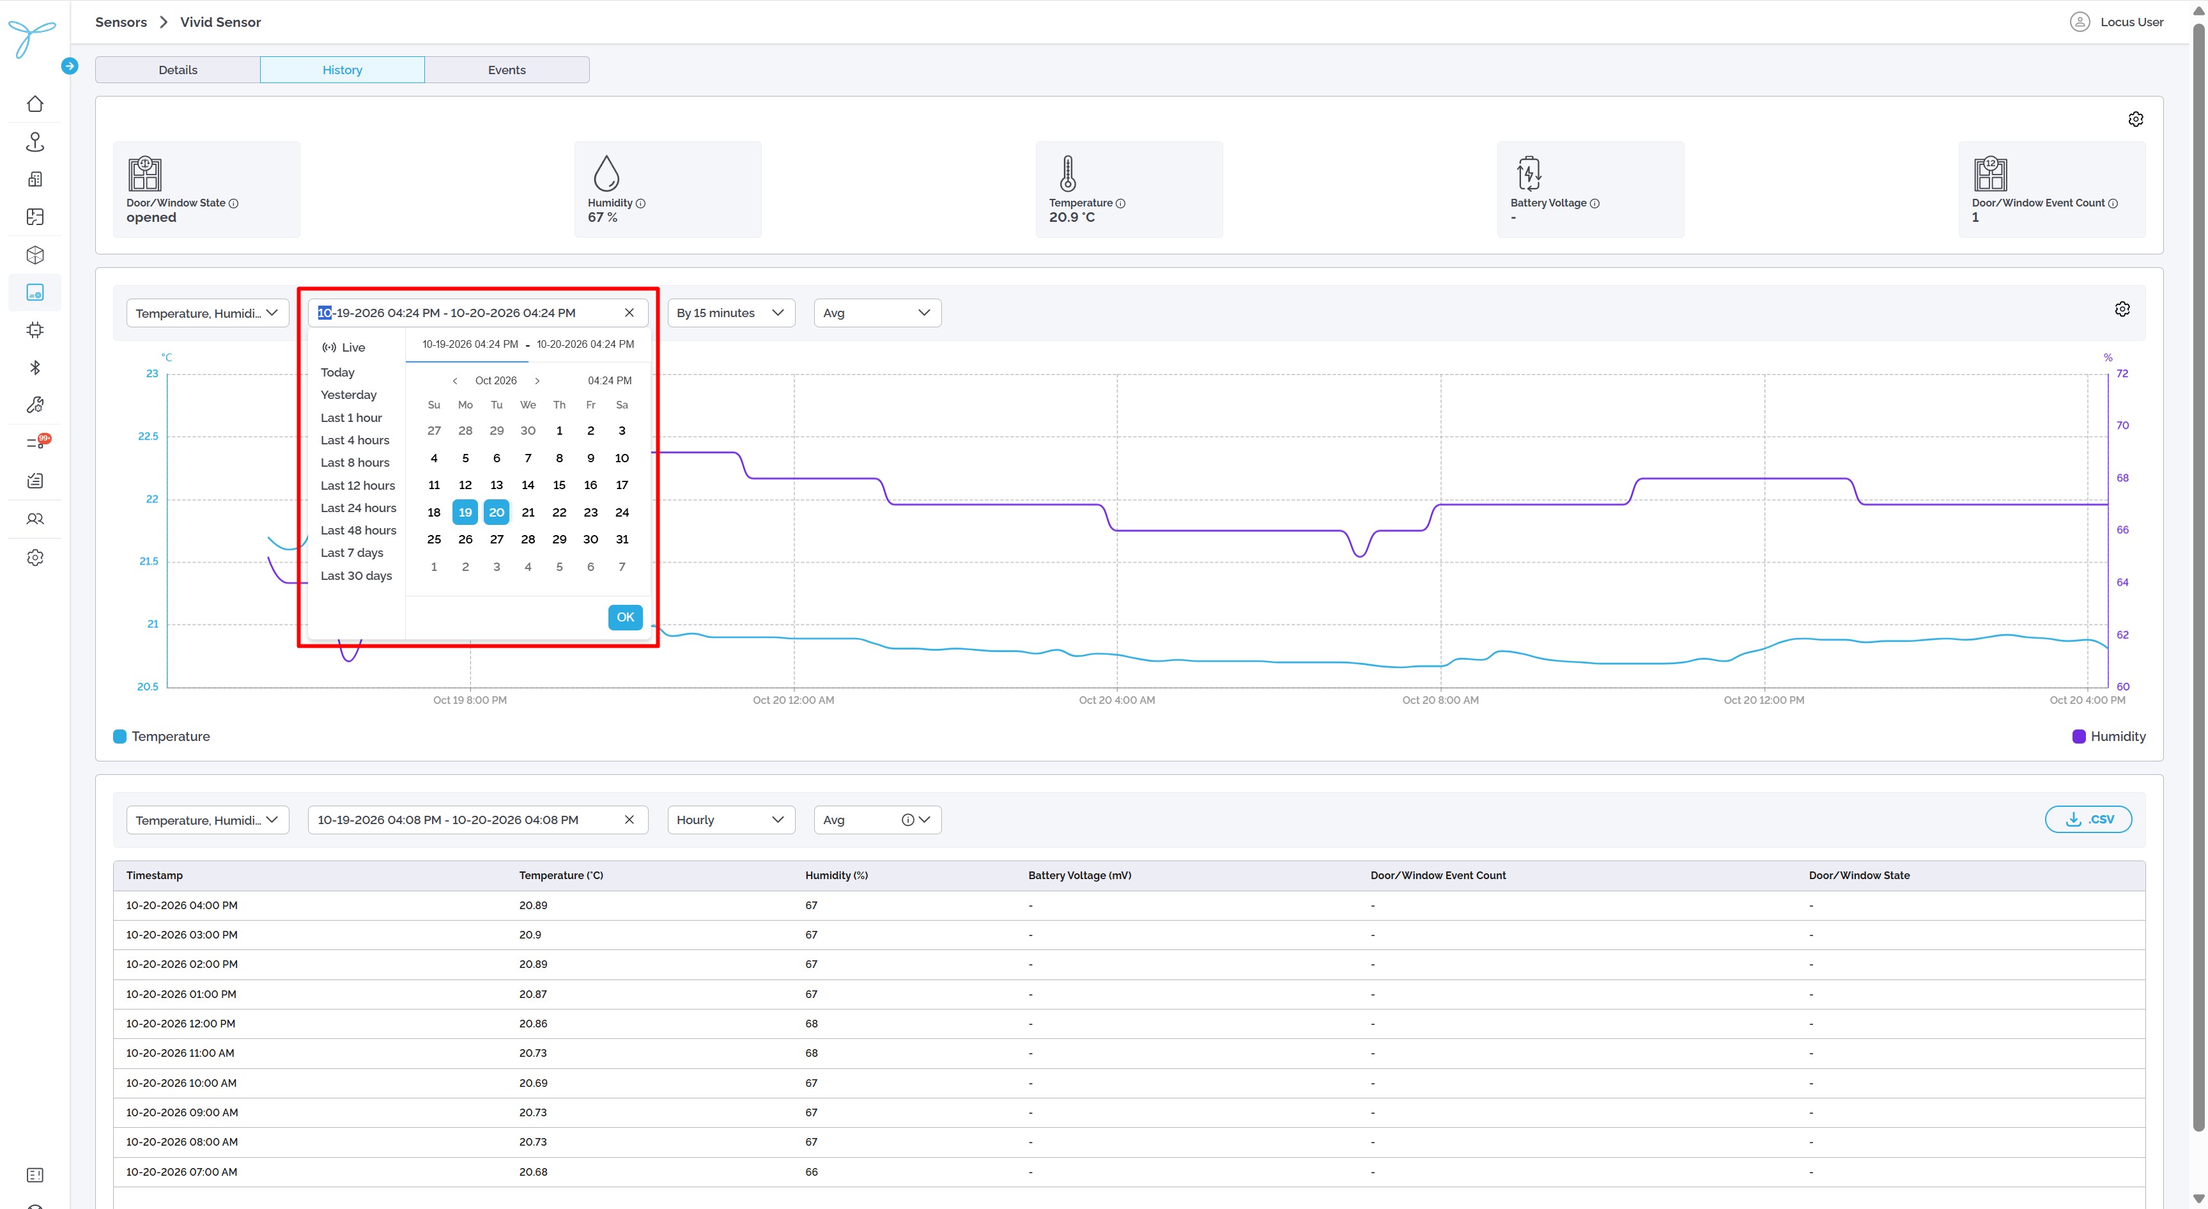Open the map pin locations icon
The width and height of the screenshot is (2208, 1209).
click(x=35, y=141)
